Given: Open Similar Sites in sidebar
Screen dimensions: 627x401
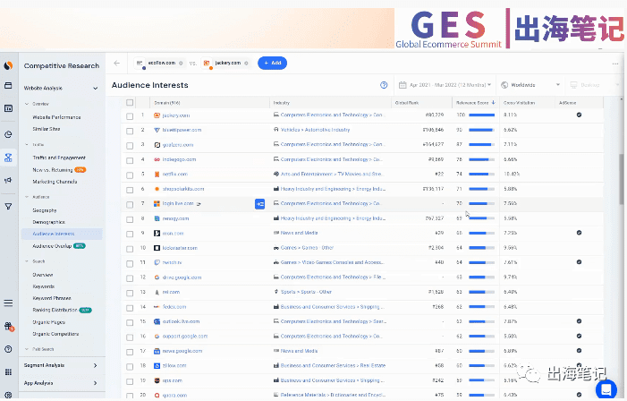Looking at the screenshot, I should tap(47, 129).
